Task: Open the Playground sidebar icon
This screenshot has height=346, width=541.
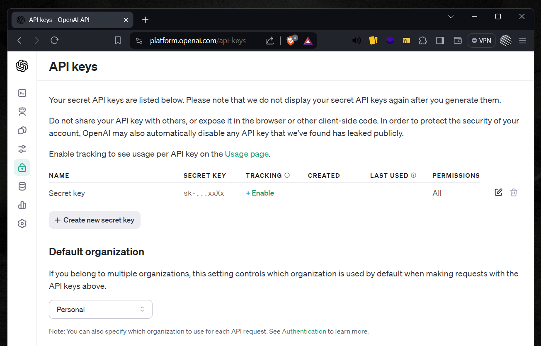Action: tap(22, 93)
